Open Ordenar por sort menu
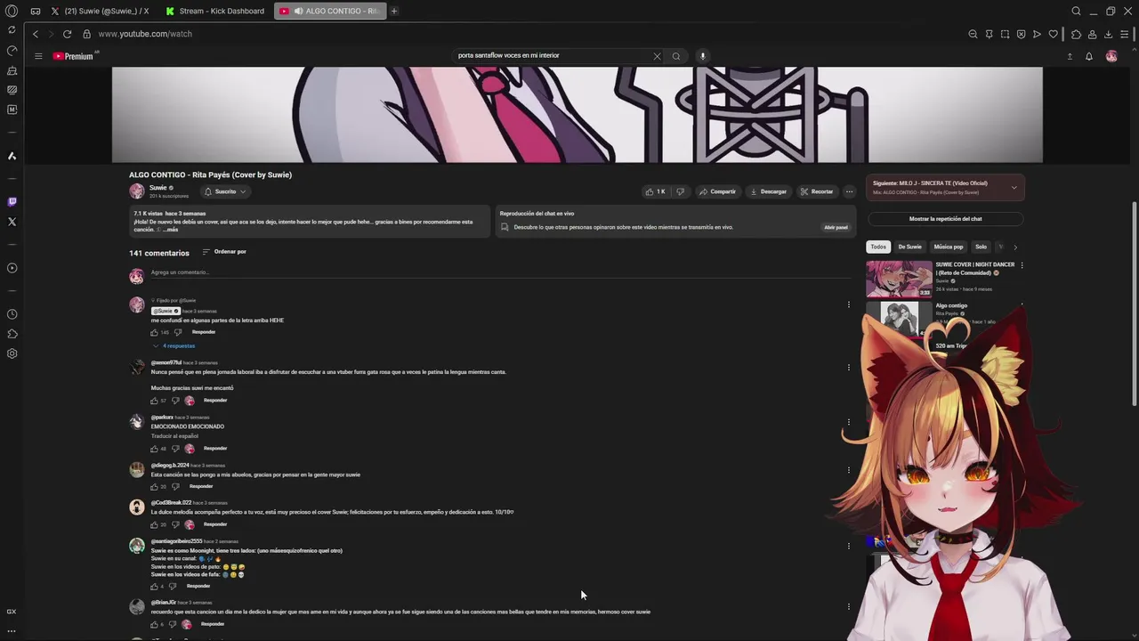 coord(224,252)
